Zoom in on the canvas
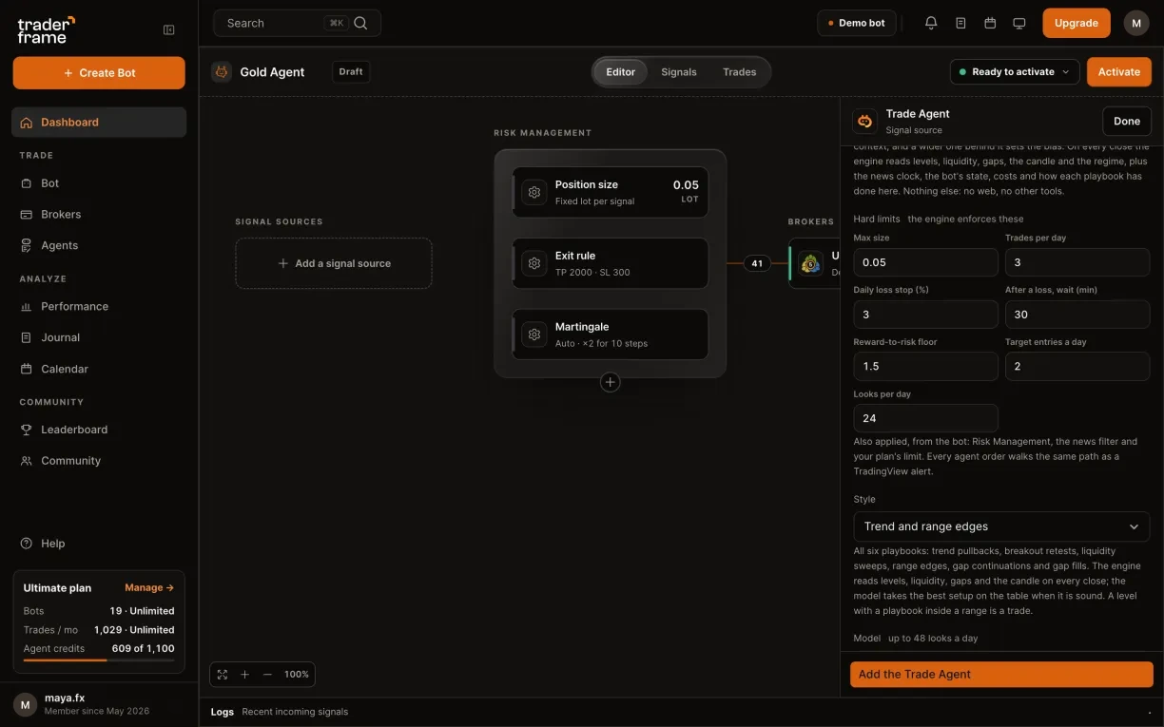Screen dimensions: 1164x727 point(244,675)
